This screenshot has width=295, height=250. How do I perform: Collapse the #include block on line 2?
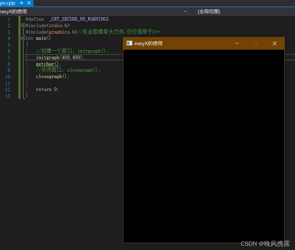point(23,25)
